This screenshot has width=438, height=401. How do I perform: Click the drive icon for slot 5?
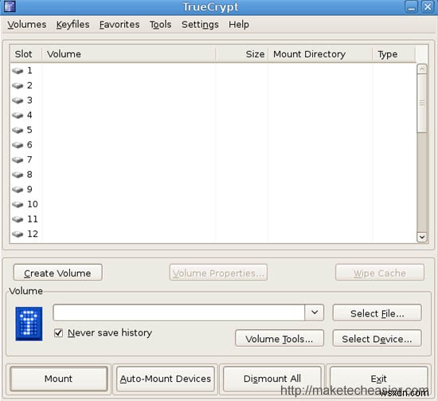18,130
